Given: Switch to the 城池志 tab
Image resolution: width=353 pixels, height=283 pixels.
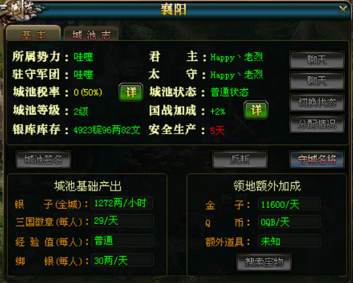Looking at the screenshot, I should 91,35.
